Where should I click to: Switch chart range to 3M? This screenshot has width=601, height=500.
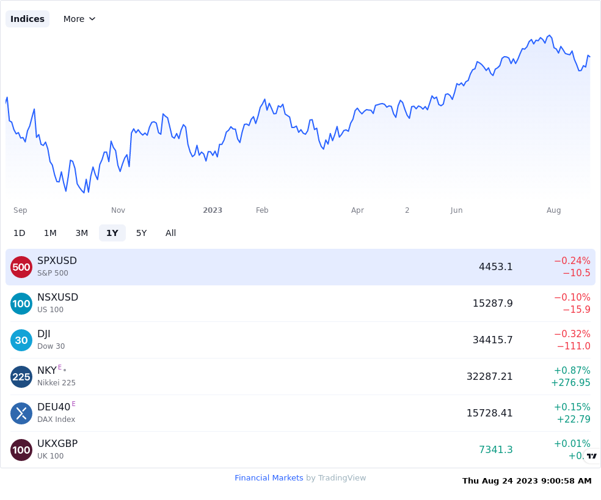[82, 233]
